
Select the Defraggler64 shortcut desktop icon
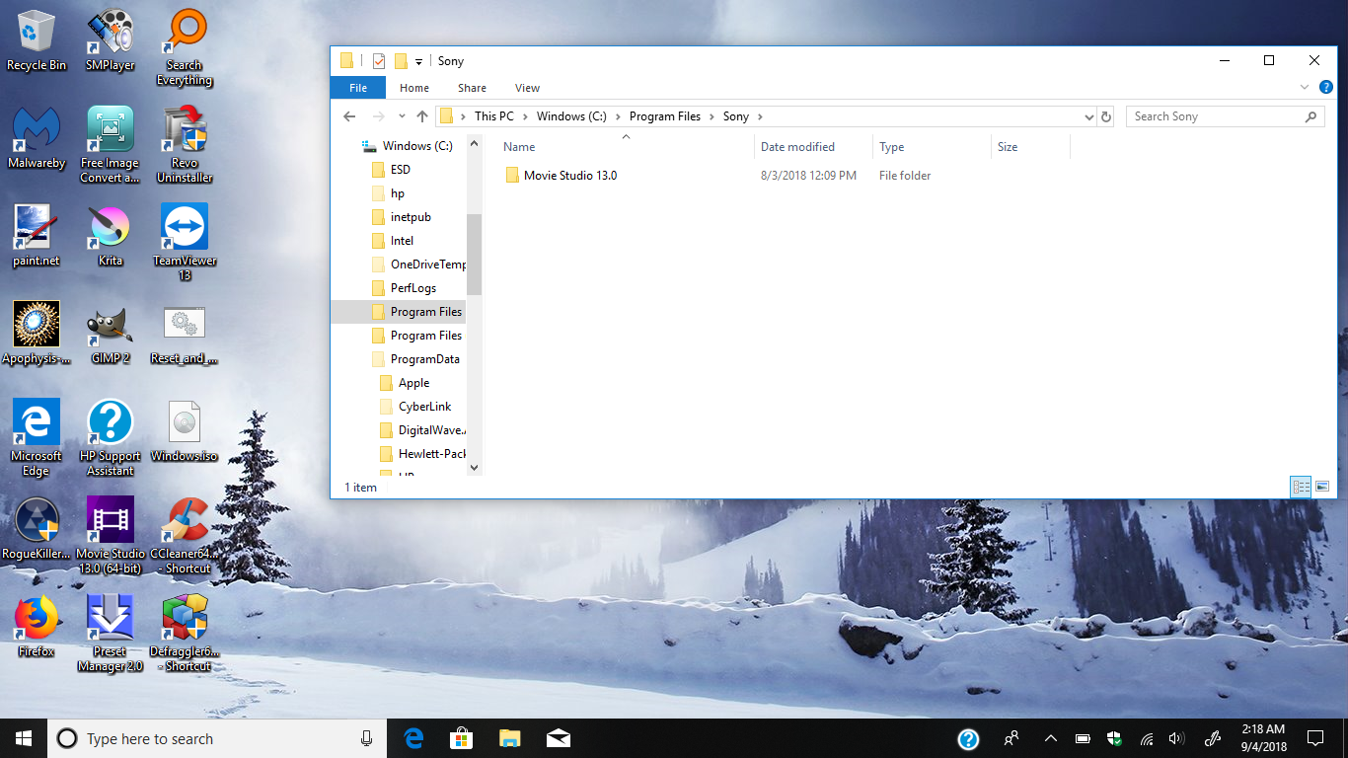pos(185,634)
